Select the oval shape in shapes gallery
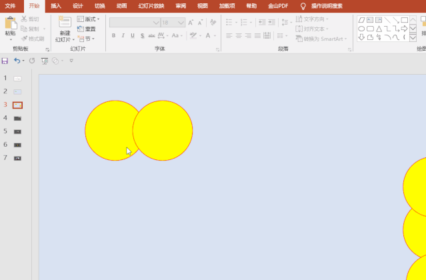 pos(361,29)
